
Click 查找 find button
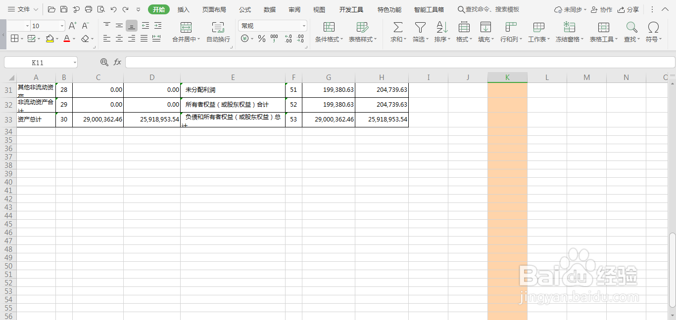pyautogui.click(x=631, y=32)
